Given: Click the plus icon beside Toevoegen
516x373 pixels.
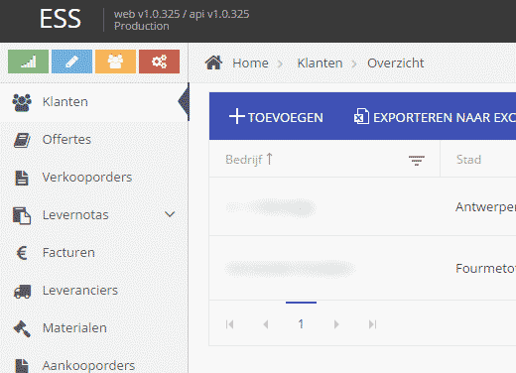Looking at the screenshot, I should pos(237,116).
